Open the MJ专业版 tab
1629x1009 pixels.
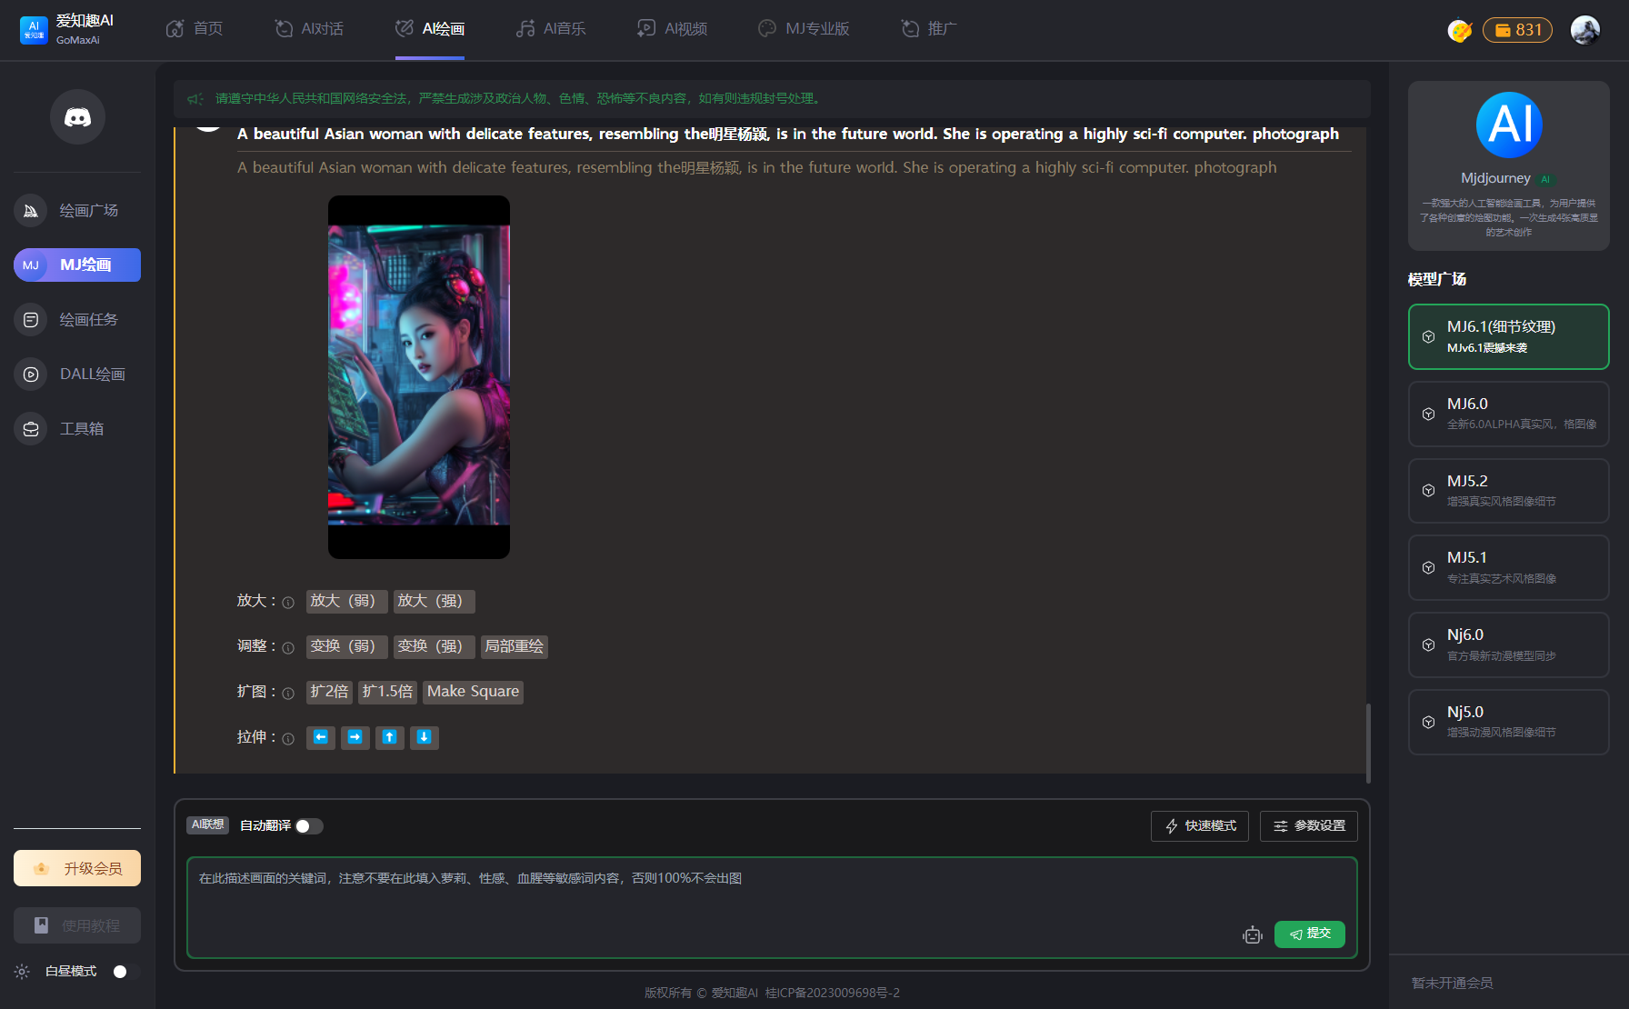point(804,29)
